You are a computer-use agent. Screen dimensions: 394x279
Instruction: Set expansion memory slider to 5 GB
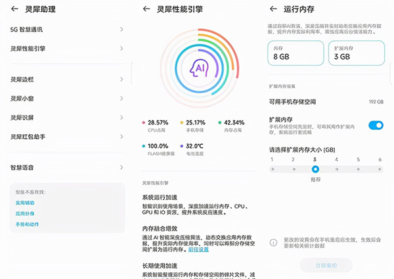(x=359, y=169)
